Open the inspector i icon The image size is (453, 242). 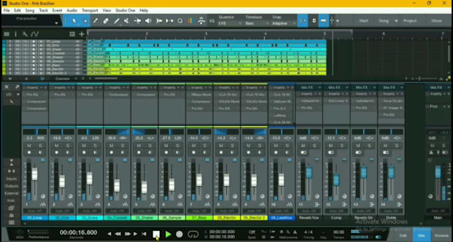pyautogui.click(x=15, y=35)
